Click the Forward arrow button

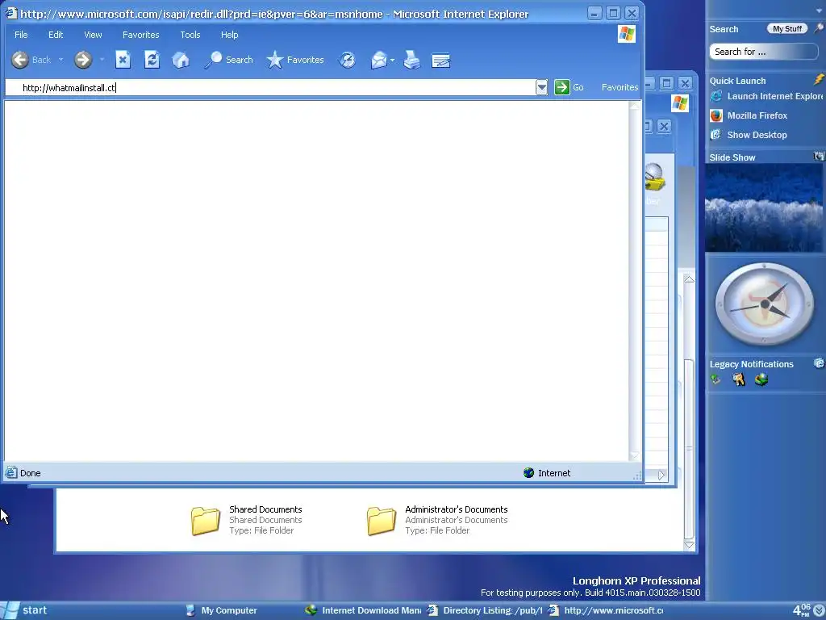pos(83,60)
